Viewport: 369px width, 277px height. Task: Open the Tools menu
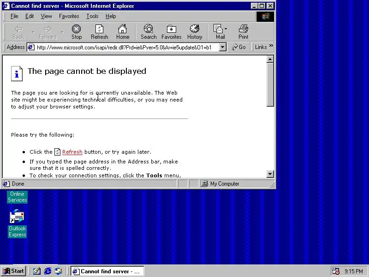tap(92, 16)
